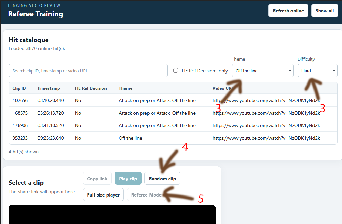Click the Show all button

click(324, 11)
